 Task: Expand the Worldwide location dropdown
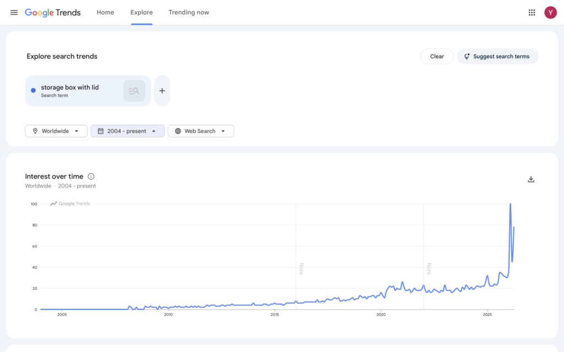(56, 131)
